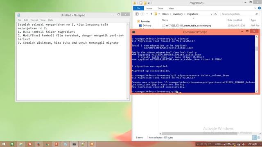Click Notepad scrollbar up arrow

click(128, 24)
